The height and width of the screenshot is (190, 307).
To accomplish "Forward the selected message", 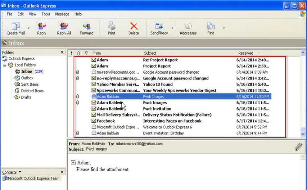I will tap(87, 28).
